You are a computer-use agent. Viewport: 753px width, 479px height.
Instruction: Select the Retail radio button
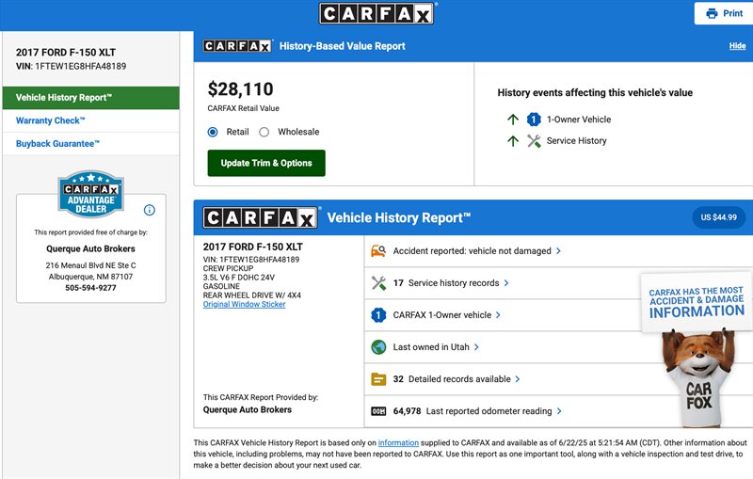[x=213, y=132]
